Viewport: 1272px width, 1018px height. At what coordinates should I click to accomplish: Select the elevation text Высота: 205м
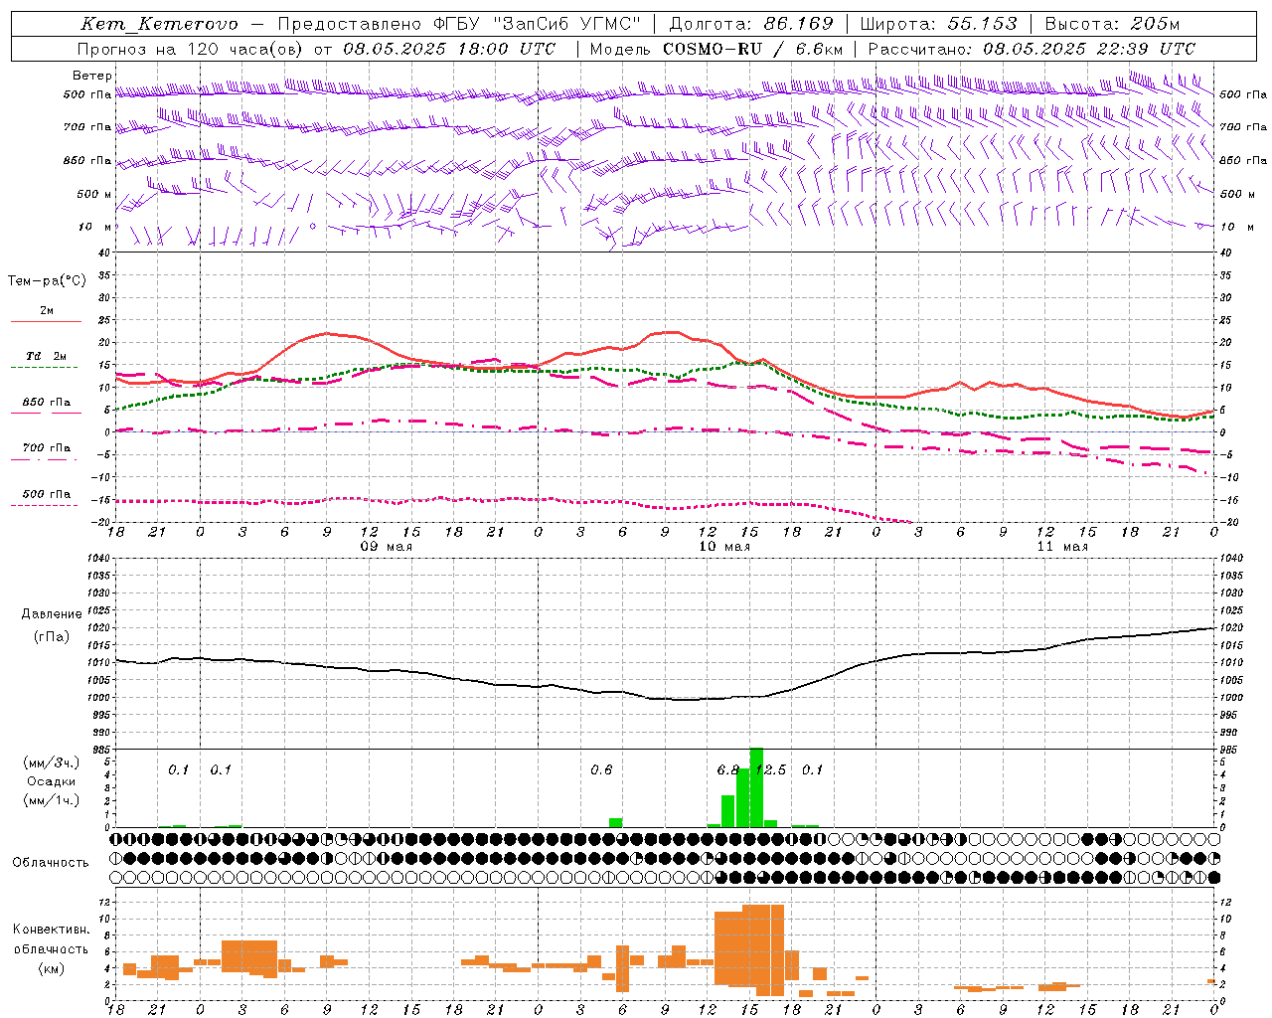[1113, 24]
